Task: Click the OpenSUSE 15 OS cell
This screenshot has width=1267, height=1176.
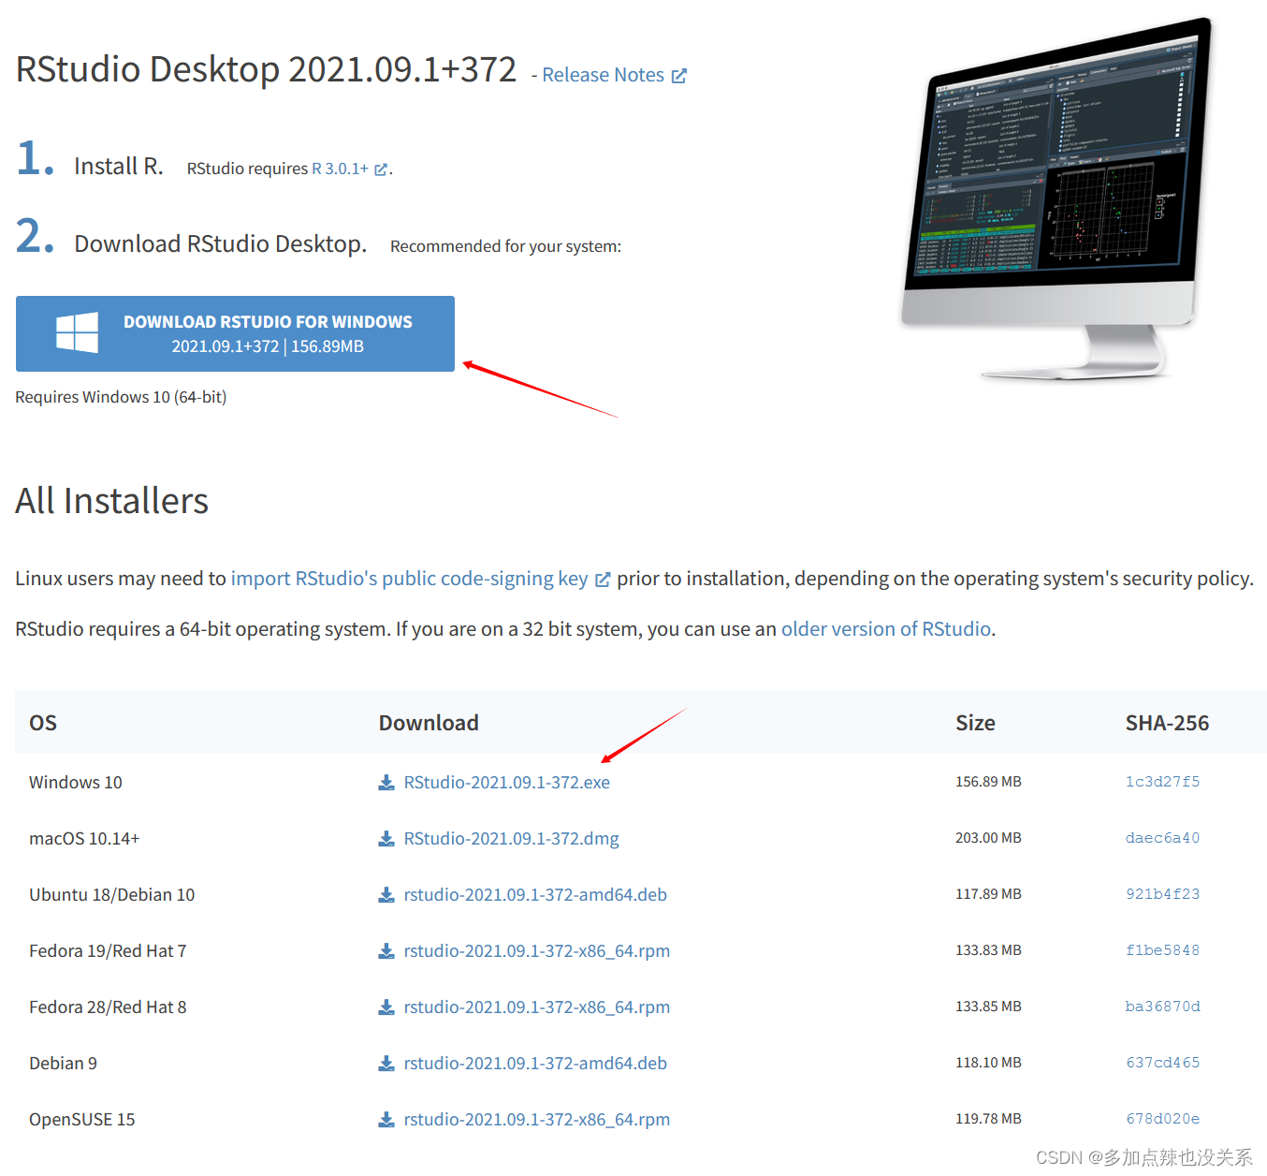Action: pos(82,1120)
